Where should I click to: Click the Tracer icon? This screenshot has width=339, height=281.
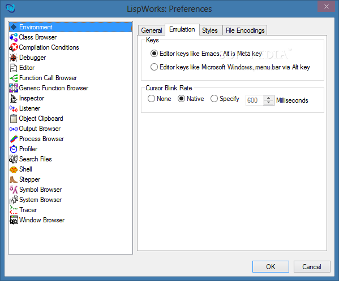click(x=14, y=210)
